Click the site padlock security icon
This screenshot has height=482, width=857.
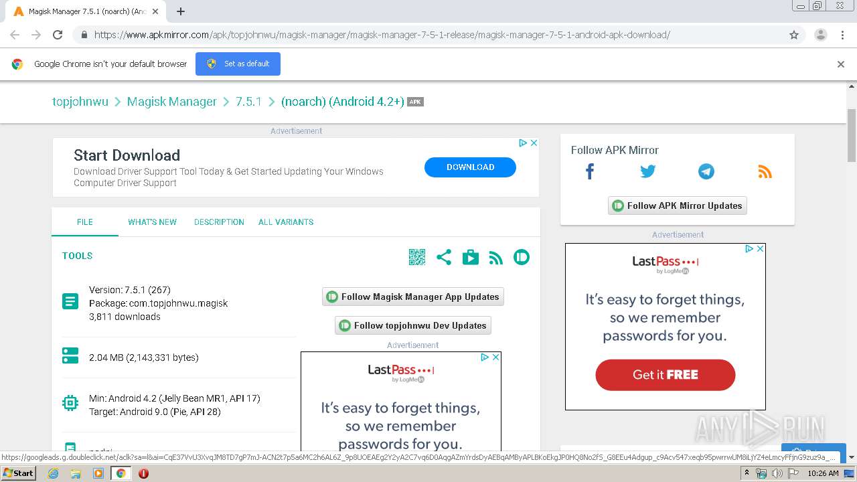point(84,35)
